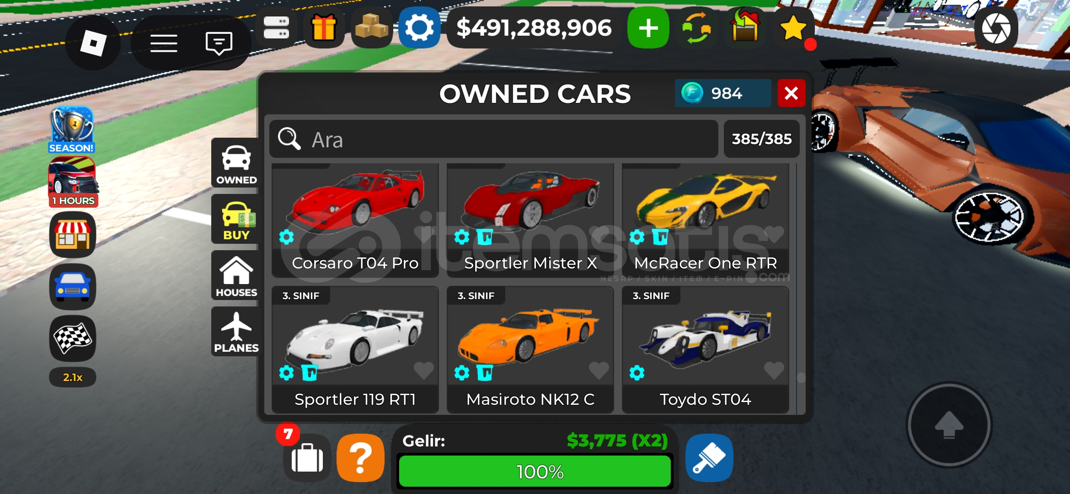Open the checkered race flag icon
The width and height of the screenshot is (1070, 494).
pyautogui.click(x=73, y=339)
